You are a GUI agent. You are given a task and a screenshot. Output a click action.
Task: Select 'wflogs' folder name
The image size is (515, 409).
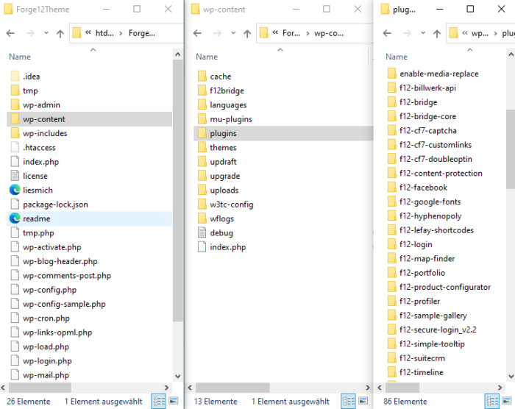click(x=221, y=218)
